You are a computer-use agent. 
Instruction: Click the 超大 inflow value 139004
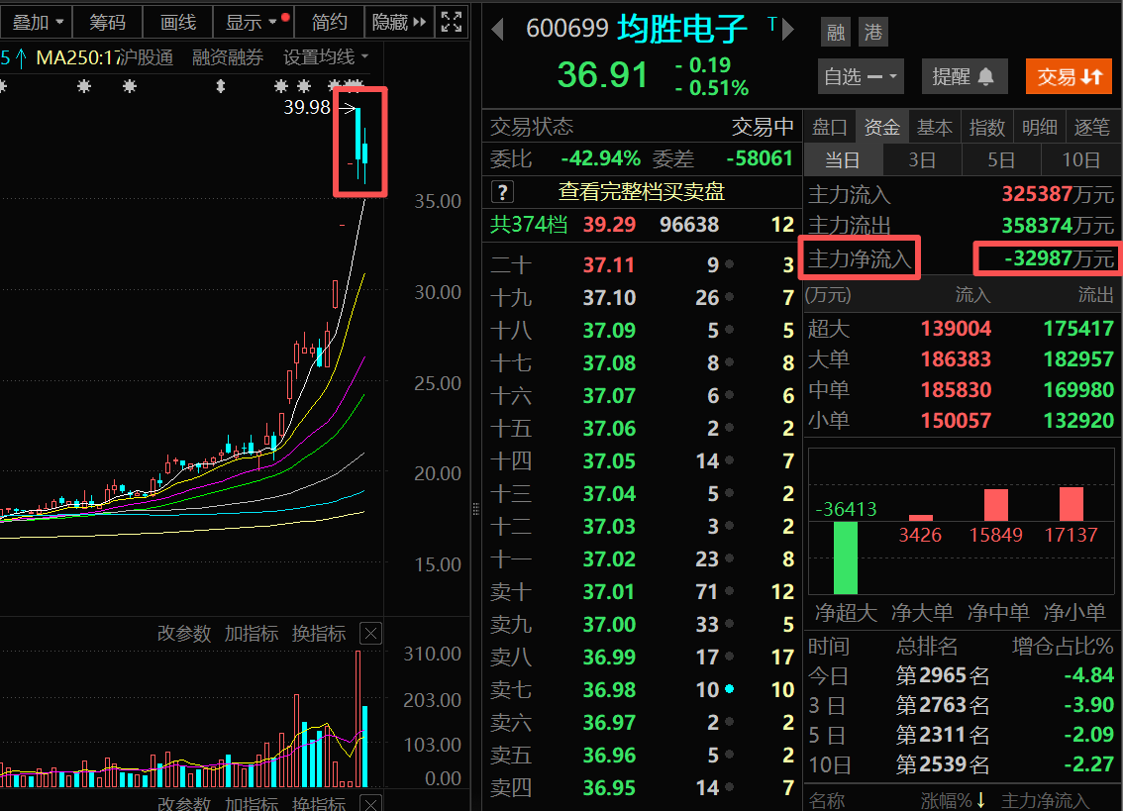click(x=956, y=329)
